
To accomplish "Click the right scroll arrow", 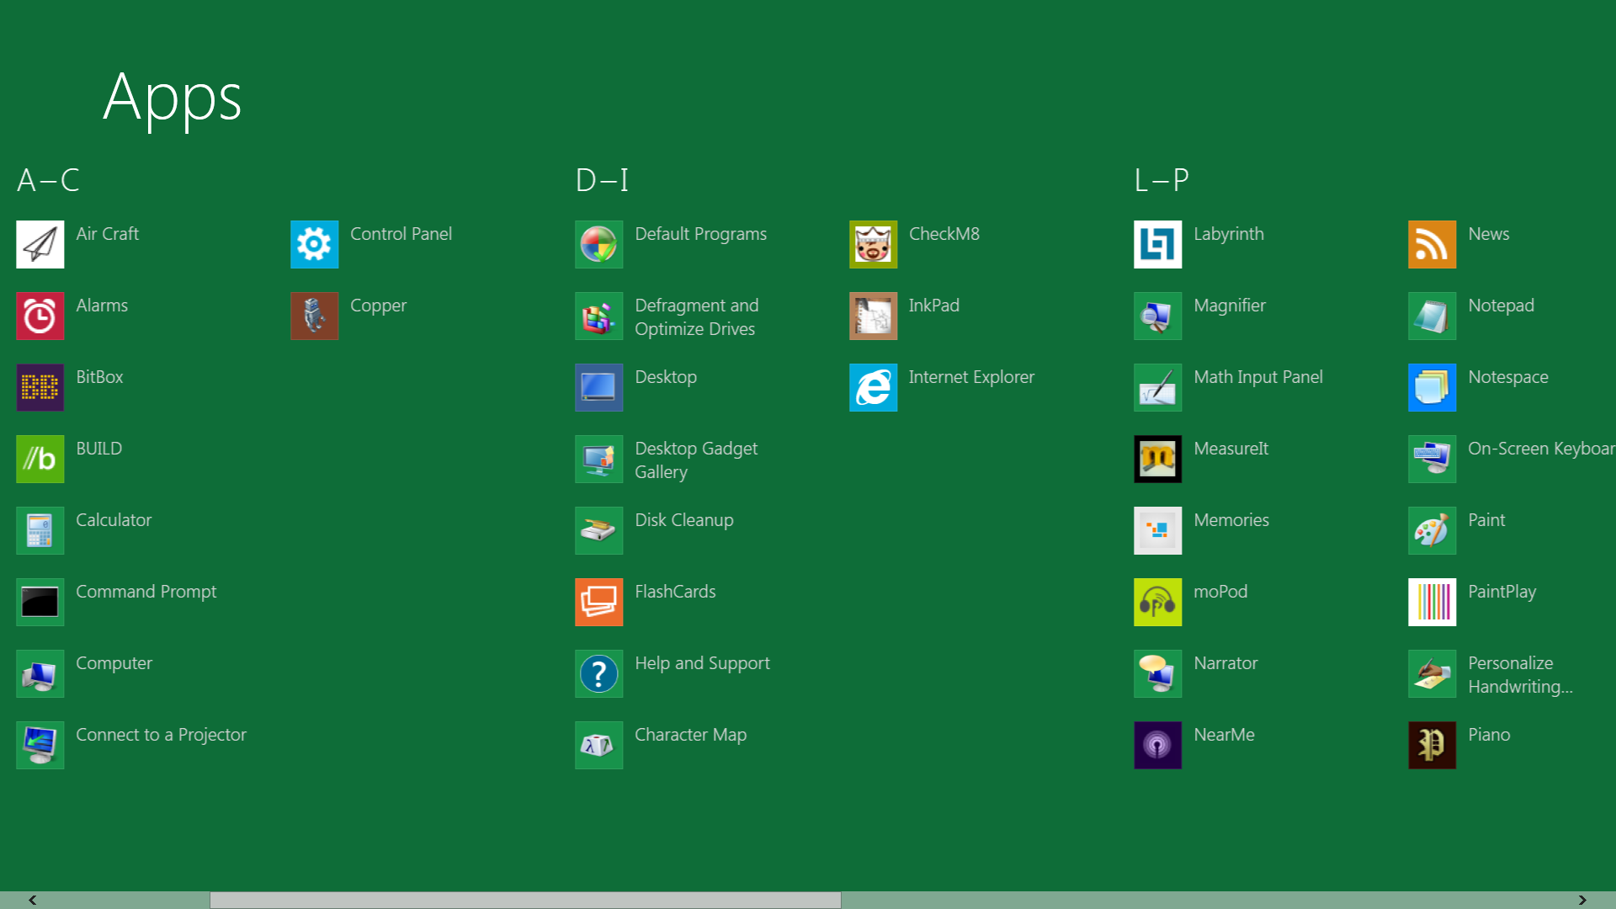I will click(1582, 900).
